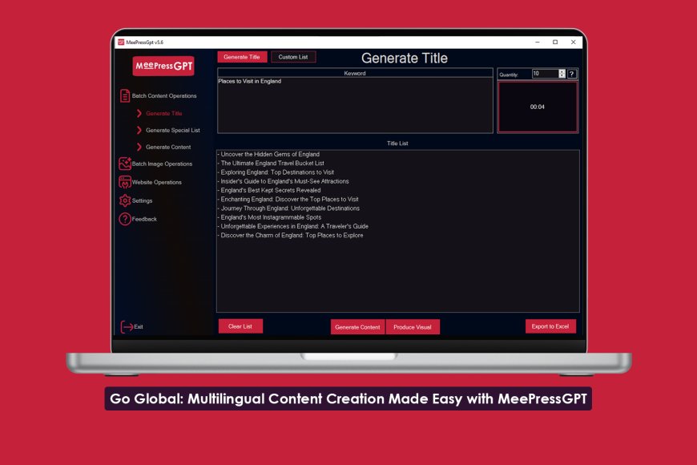
Task: Click the MeePressGpt app icon in the titlebar
Action: point(120,40)
